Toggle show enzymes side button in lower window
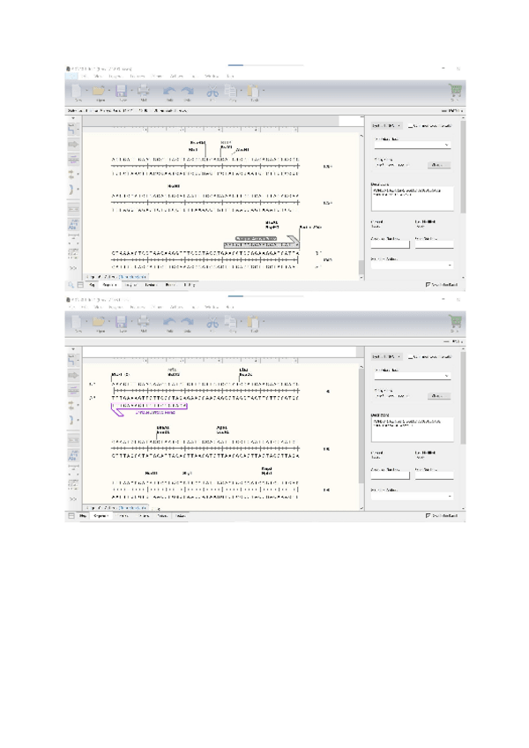 [73, 360]
